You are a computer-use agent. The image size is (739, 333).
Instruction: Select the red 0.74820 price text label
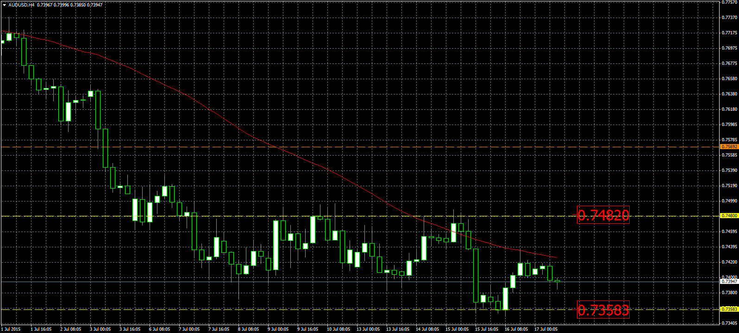pyautogui.click(x=603, y=215)
